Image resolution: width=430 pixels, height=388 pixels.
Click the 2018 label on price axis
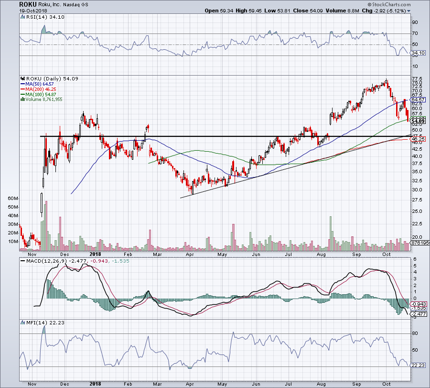coord(95,254)
